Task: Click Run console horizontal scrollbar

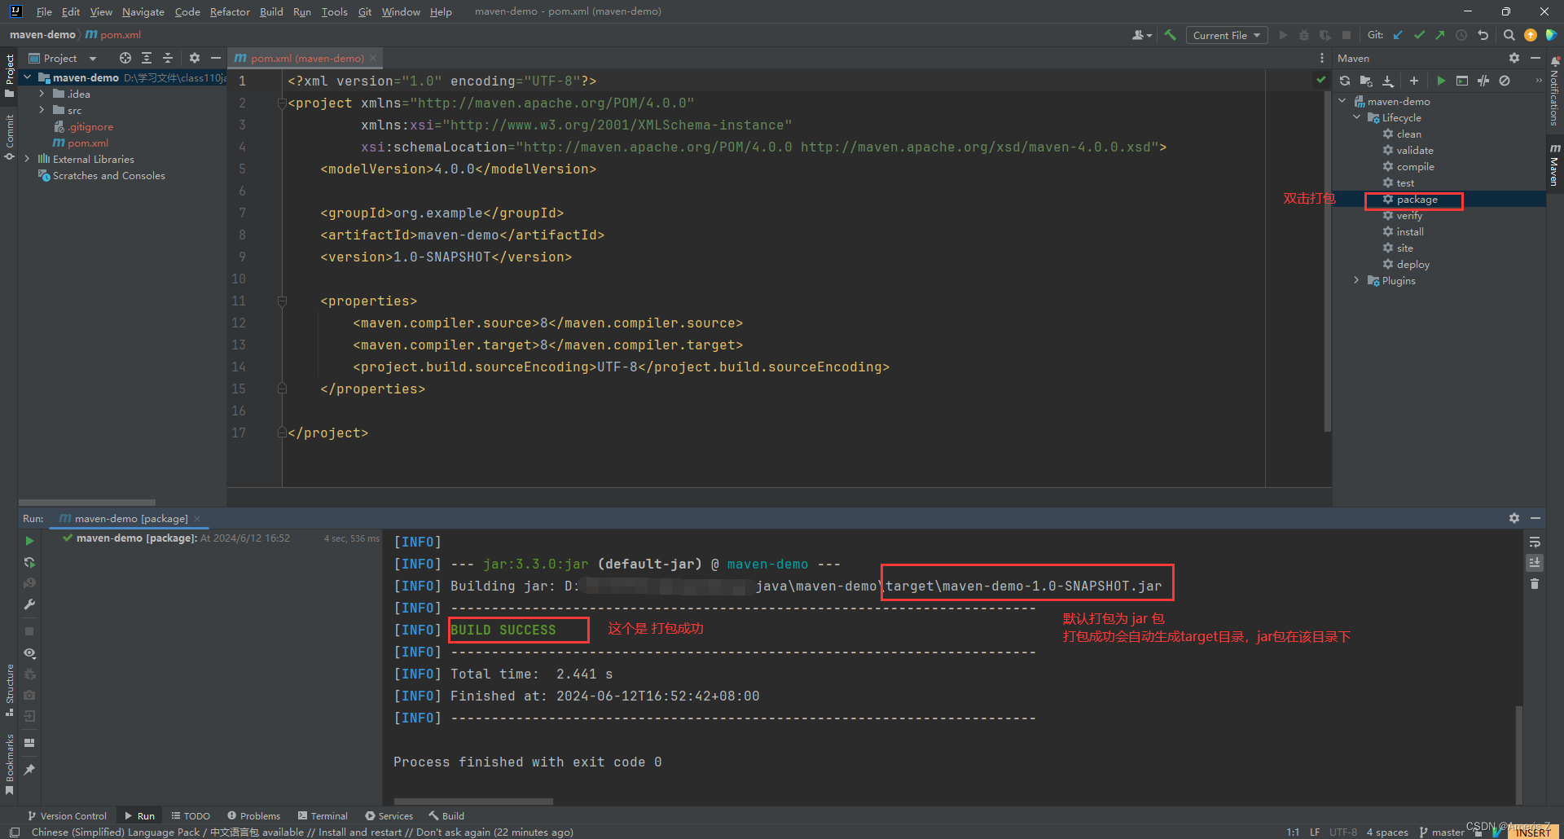Action: (x=473, y=802)
